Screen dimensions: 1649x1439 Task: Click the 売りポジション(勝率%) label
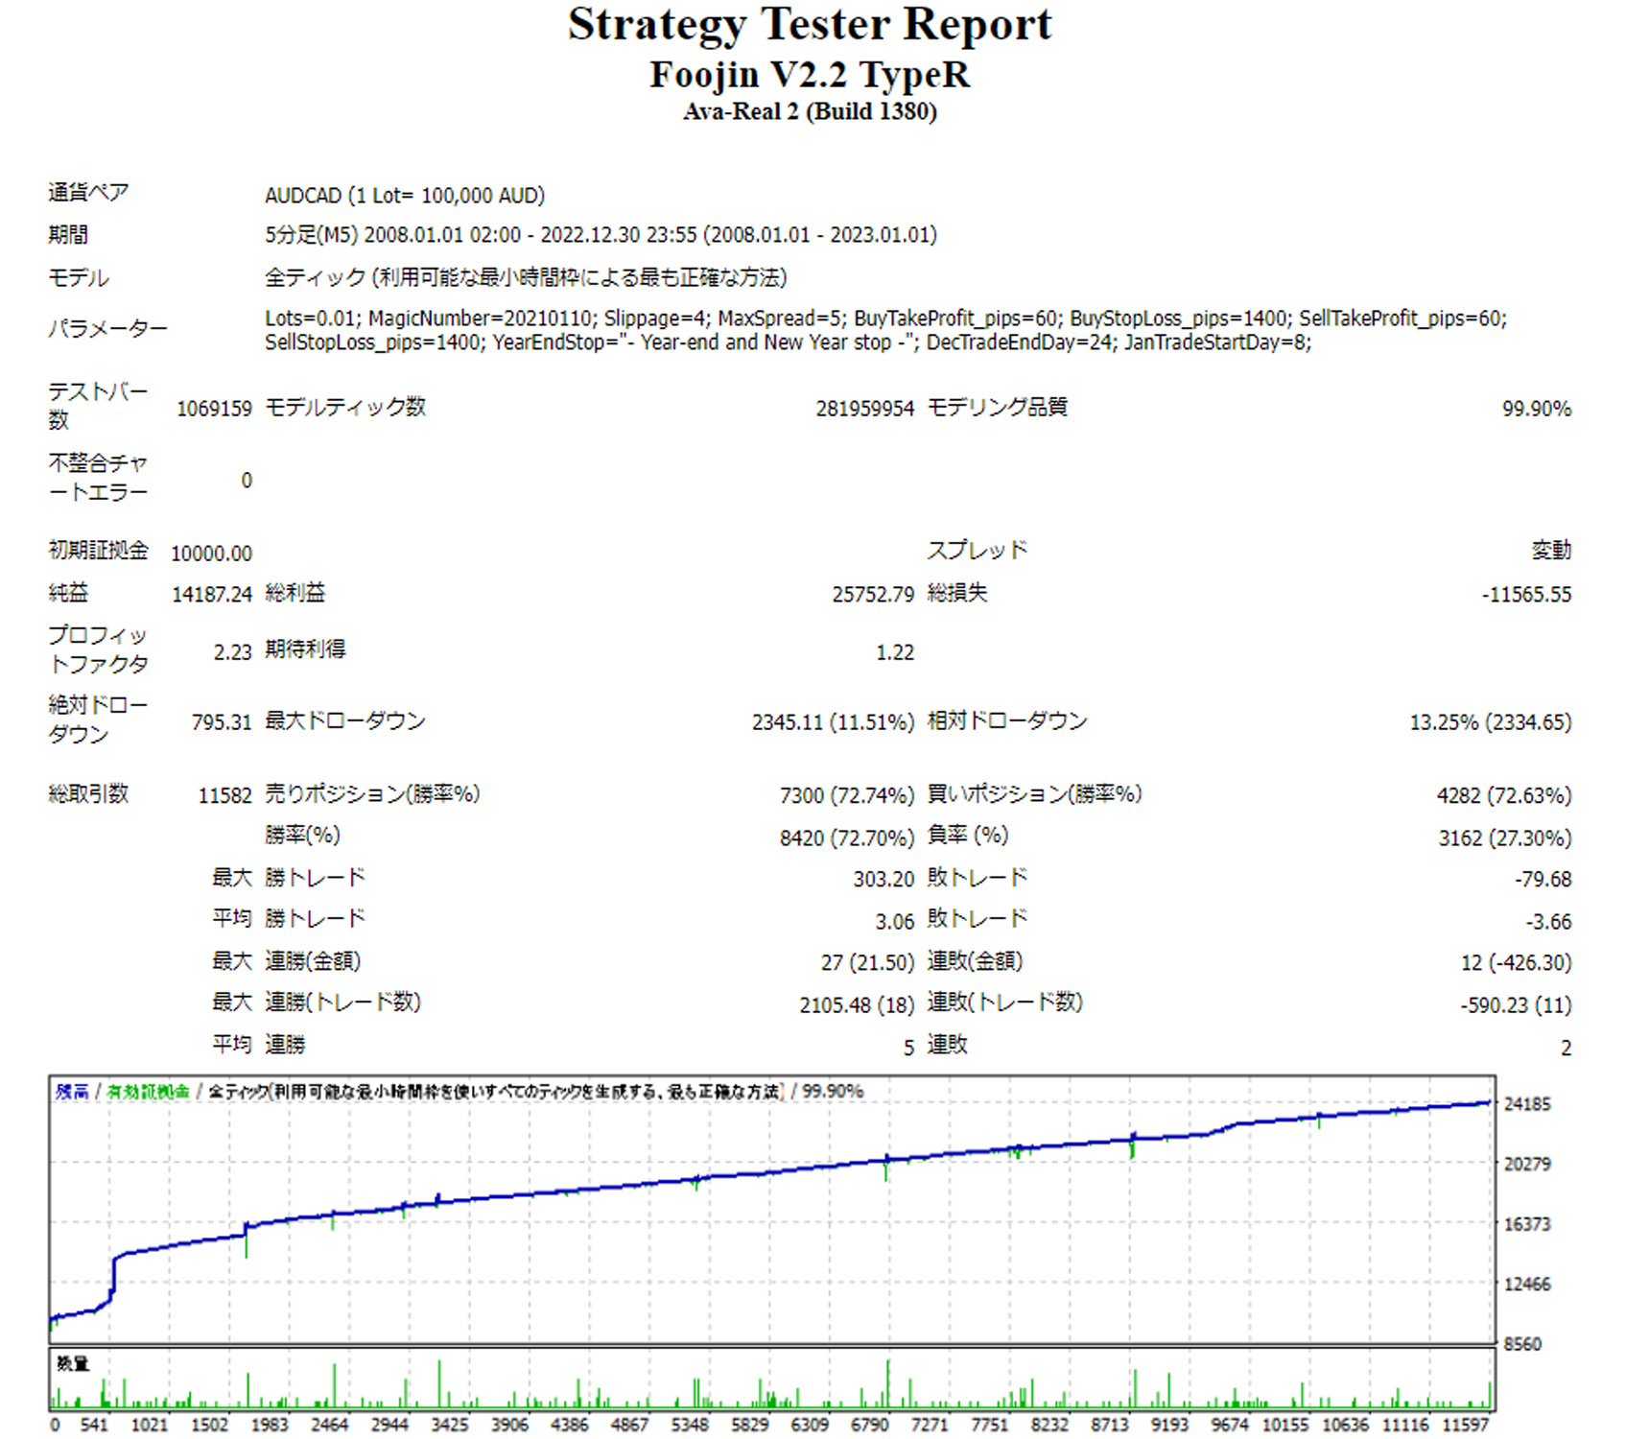coord(372,794)
